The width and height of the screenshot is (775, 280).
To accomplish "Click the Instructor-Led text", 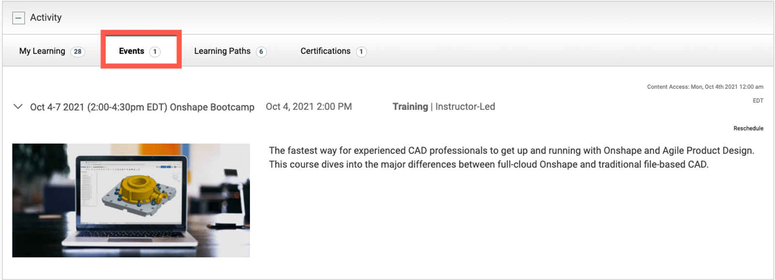I will coord(465,107).
